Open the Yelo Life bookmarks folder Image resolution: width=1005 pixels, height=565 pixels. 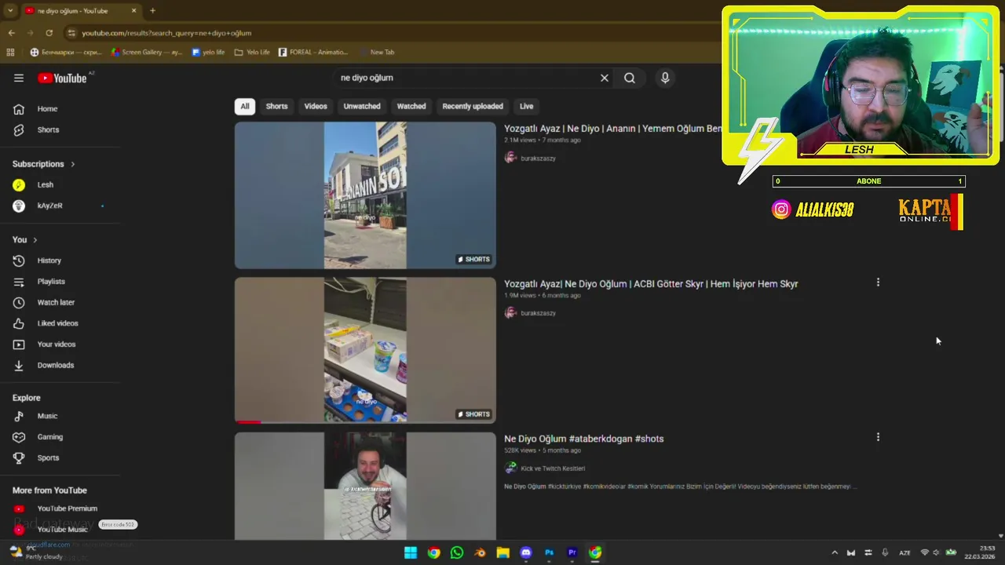pos(252,52)
